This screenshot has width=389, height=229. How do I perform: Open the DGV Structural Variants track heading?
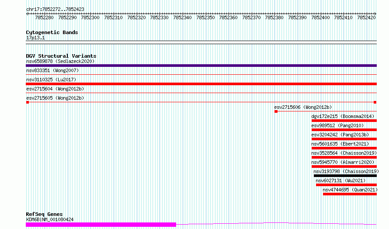pos(61,56)
